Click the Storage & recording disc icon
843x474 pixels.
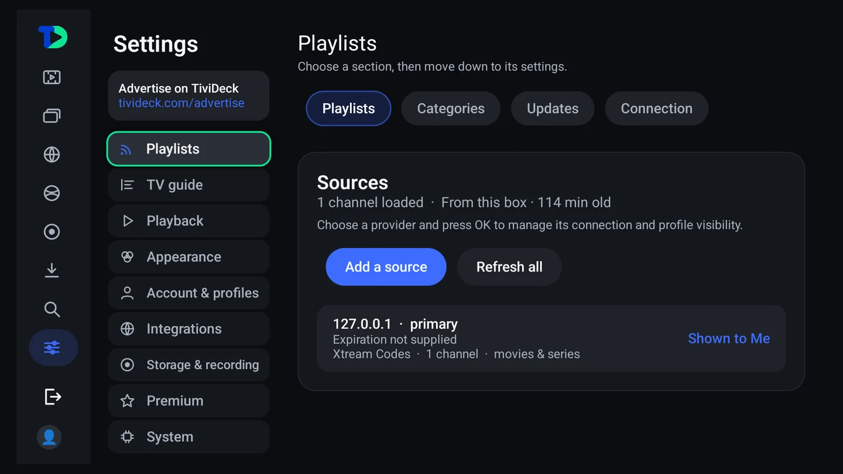[x=127, y=365]
